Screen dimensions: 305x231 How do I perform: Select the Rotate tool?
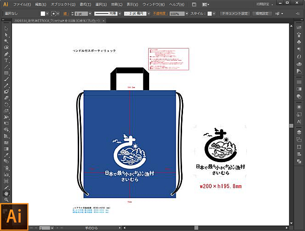tap(6, 104)
